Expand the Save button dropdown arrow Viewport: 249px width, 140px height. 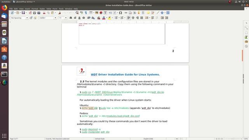coord(26,13)
